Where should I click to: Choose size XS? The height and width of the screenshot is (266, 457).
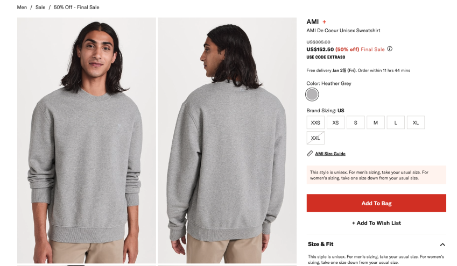335,123
